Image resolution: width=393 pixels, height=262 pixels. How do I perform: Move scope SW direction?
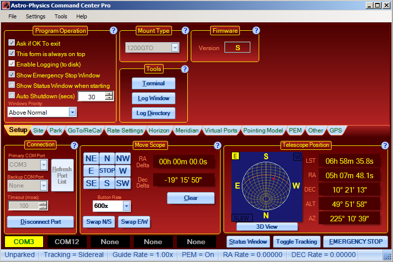123,183
